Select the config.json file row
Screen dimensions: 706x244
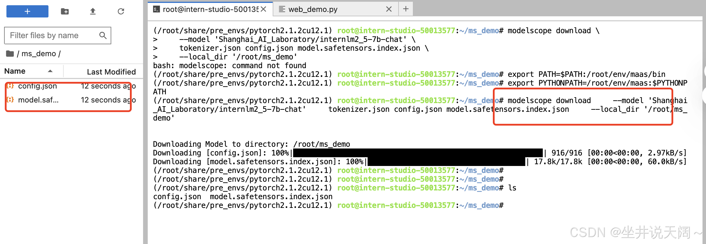tap(71, 86)
